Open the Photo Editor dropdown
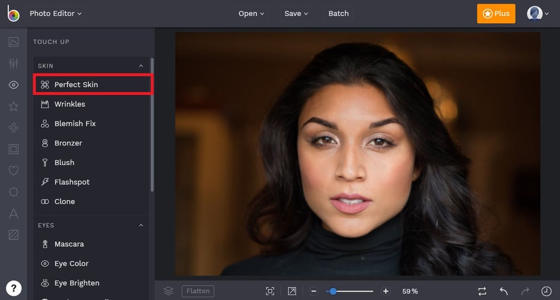Image resolution: width=560 pixels, height=300 pixels. [55, 14]
